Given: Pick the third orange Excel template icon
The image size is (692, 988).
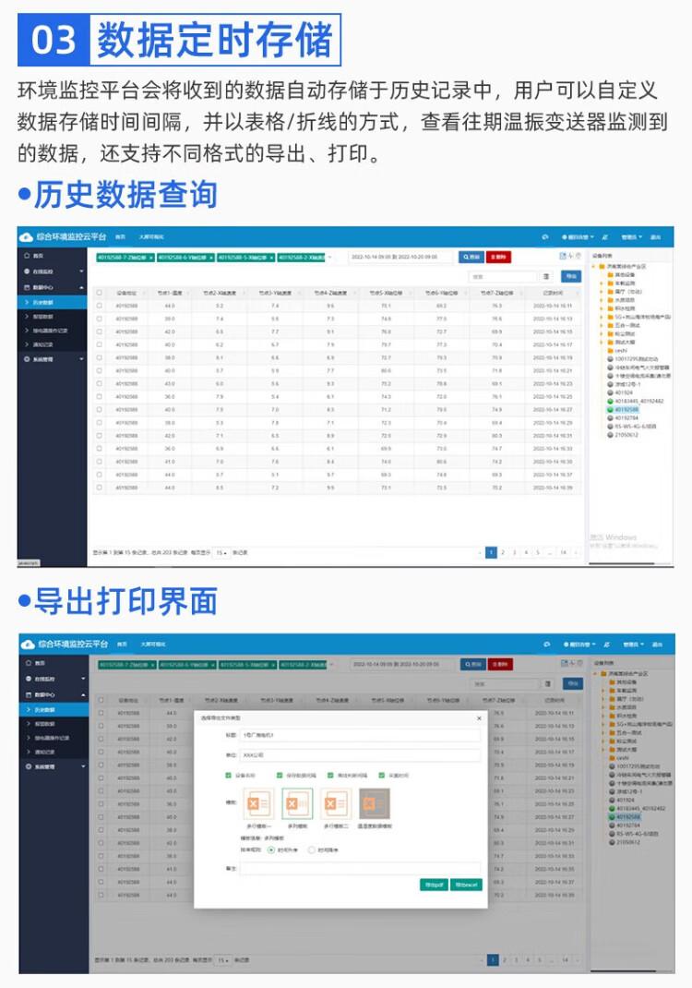Looking at the screenshot, I should coord(336,803).
